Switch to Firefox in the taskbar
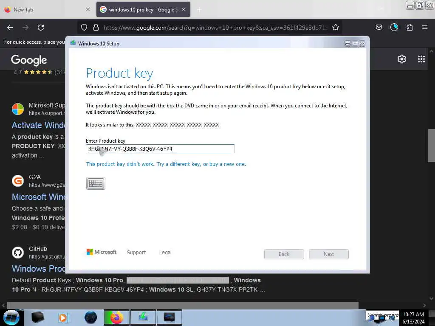This screenshot has width=435, height=326. pos(117,318)
